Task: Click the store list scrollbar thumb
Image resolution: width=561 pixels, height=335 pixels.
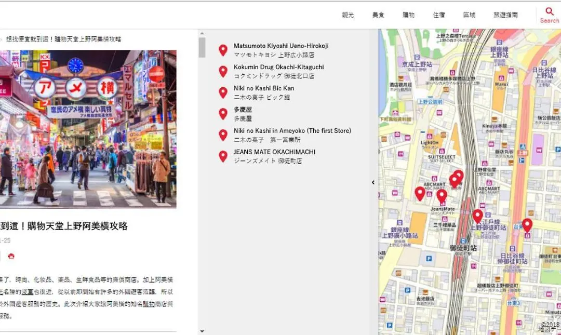Action: [x=202, y=47]
